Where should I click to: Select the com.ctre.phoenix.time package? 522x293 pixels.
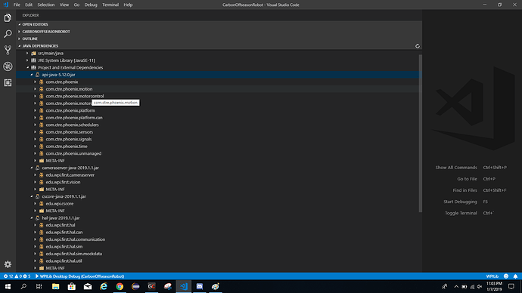(67, 146)
